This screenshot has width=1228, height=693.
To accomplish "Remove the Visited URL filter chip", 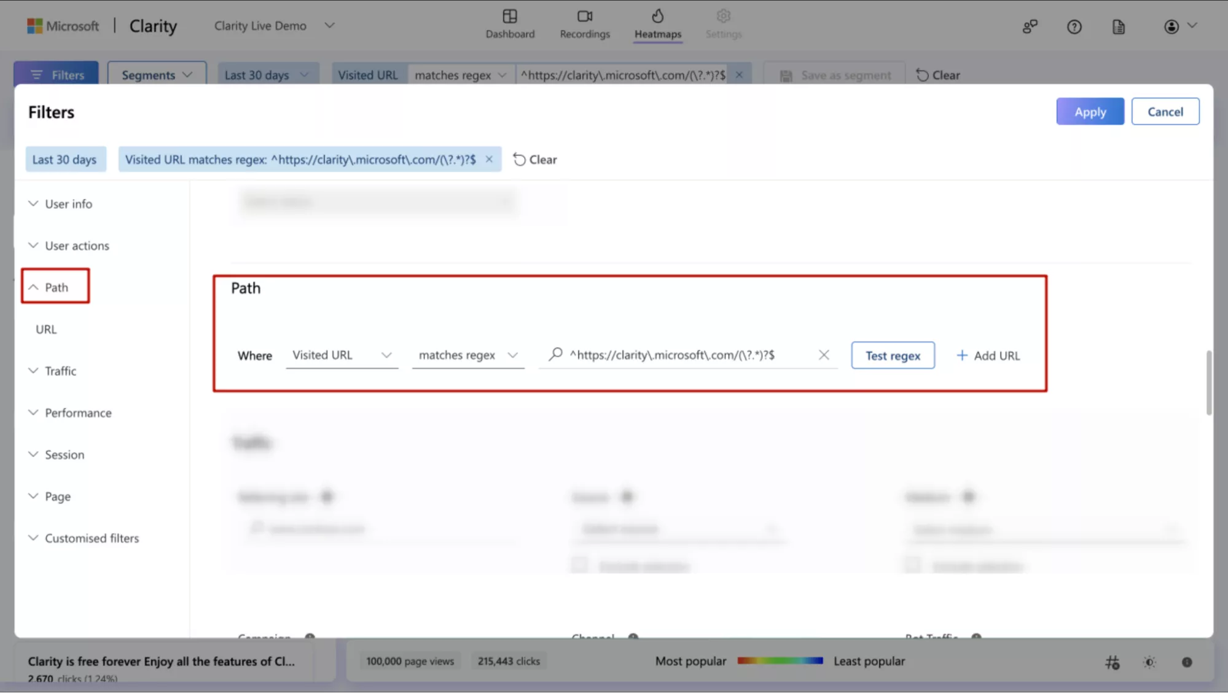I will pos(489,159).
